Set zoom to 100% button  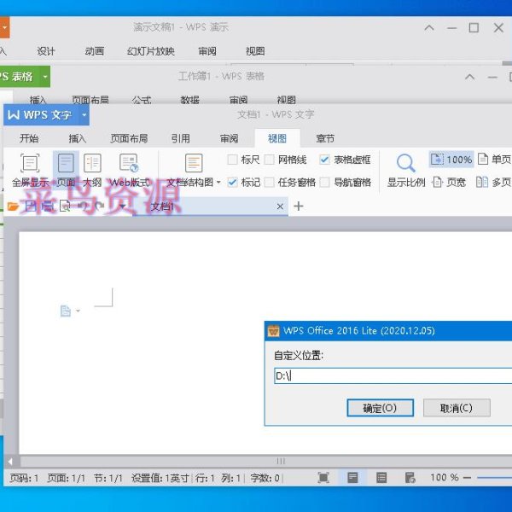451,160
